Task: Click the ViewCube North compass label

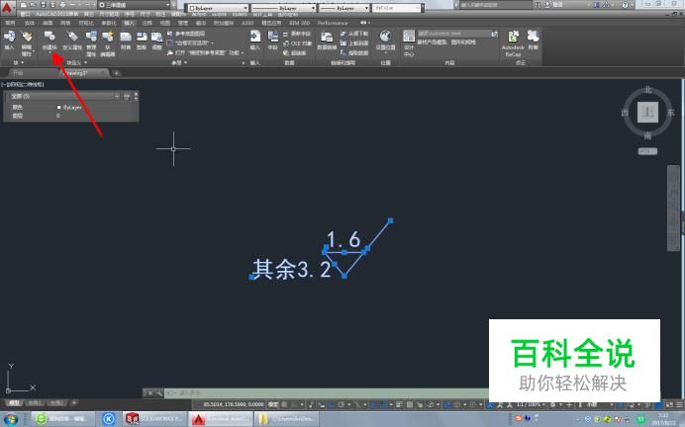Action: [647, 90]
